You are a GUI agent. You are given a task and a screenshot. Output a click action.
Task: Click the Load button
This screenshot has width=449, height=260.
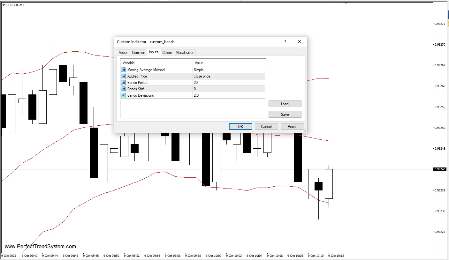point(285,104)
